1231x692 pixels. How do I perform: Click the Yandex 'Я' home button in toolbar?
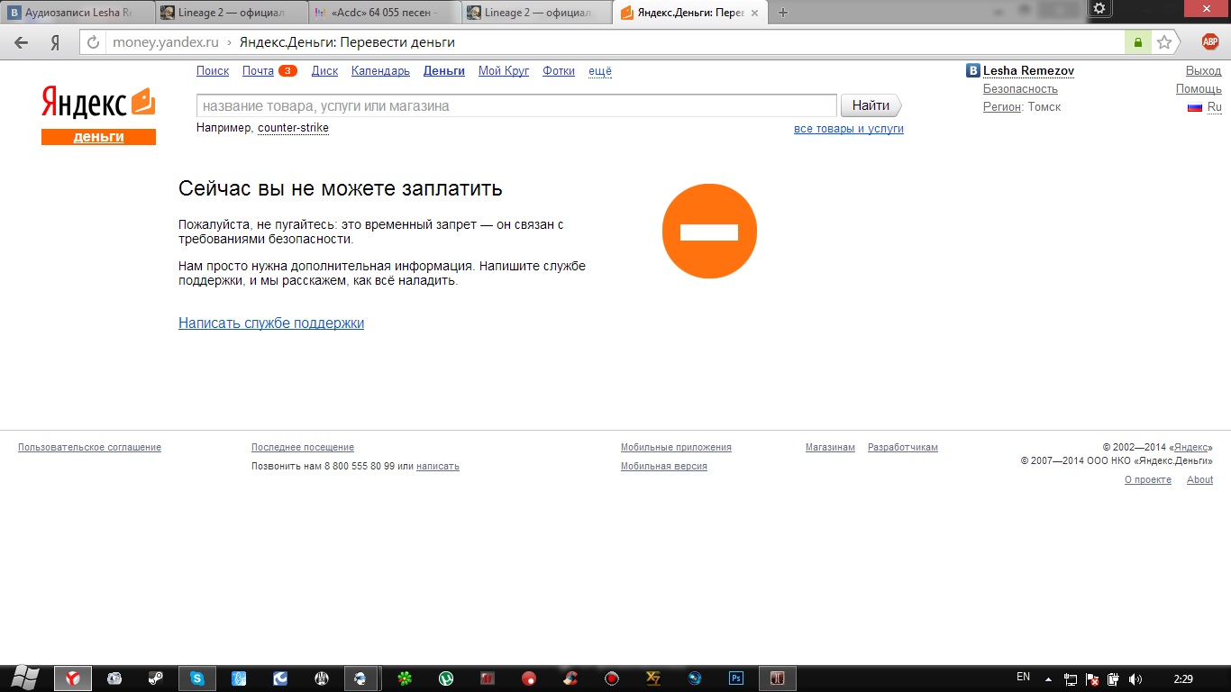coord(55,42)
